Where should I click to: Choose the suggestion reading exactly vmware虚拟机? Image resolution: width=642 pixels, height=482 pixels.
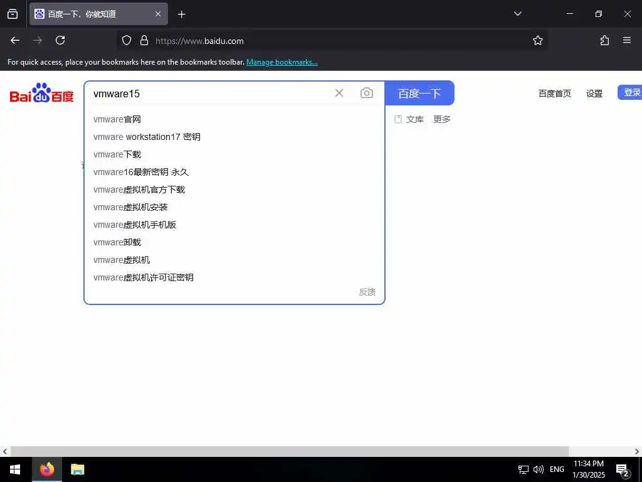coord(234,260)
